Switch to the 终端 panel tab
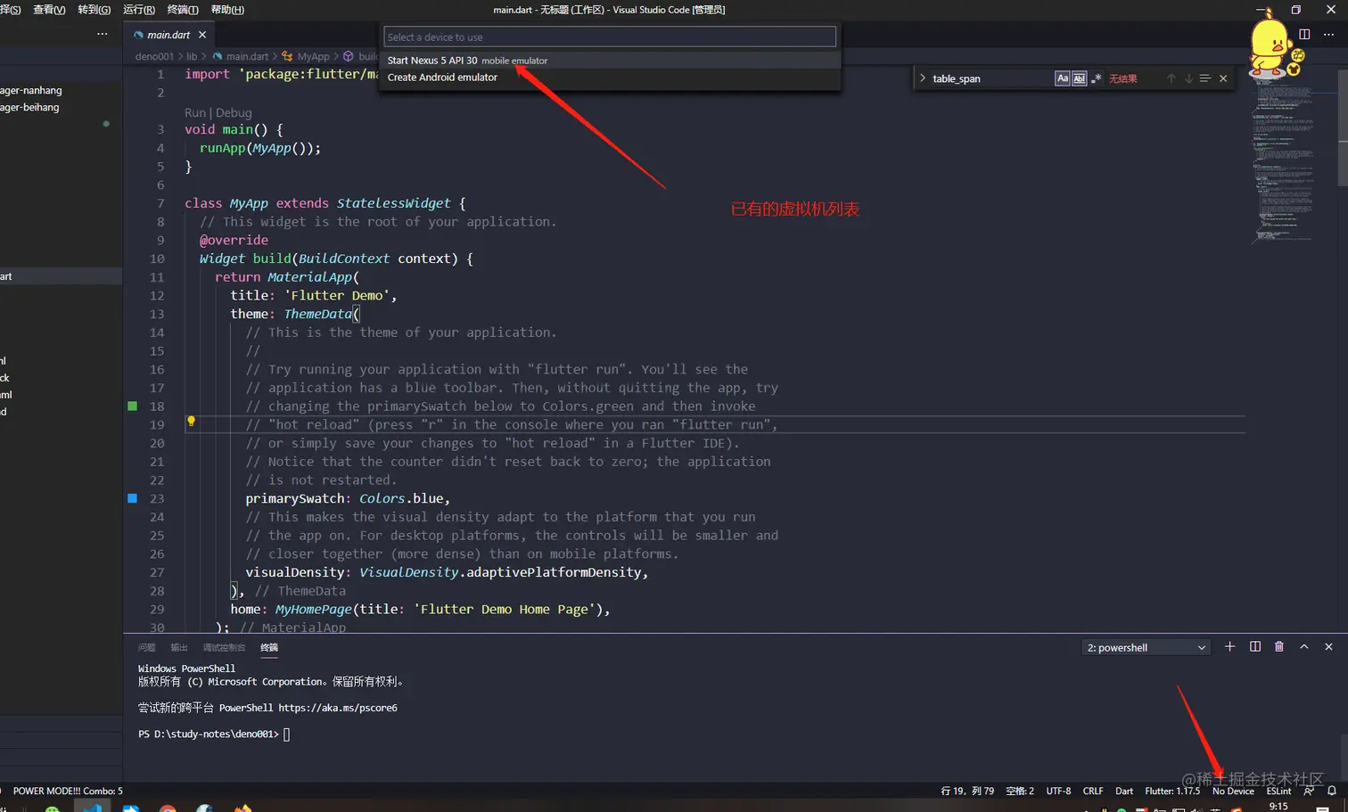1348x812 pixels. click(x=269, y=648)
